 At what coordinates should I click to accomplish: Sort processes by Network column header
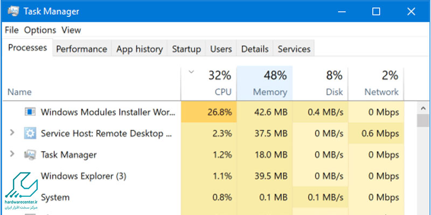[376, 83]
